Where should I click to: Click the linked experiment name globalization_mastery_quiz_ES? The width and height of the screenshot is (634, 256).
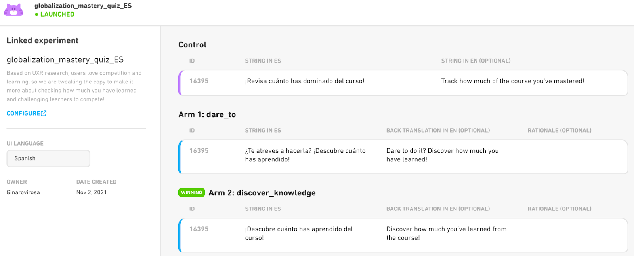click(x=65, y=60)
